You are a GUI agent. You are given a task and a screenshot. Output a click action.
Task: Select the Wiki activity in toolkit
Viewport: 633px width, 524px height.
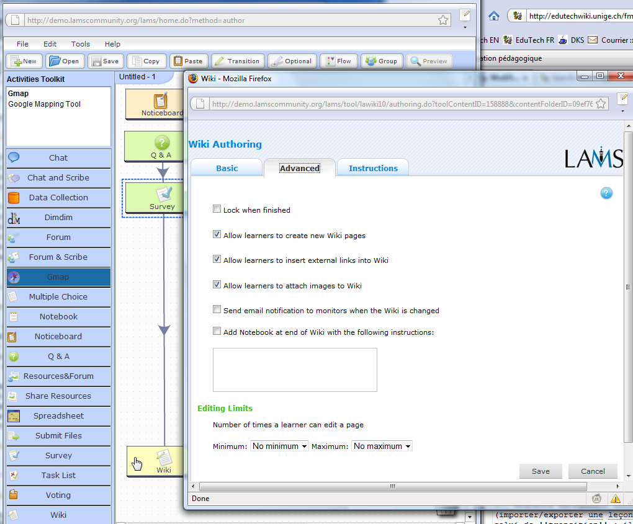click(58, 515)
